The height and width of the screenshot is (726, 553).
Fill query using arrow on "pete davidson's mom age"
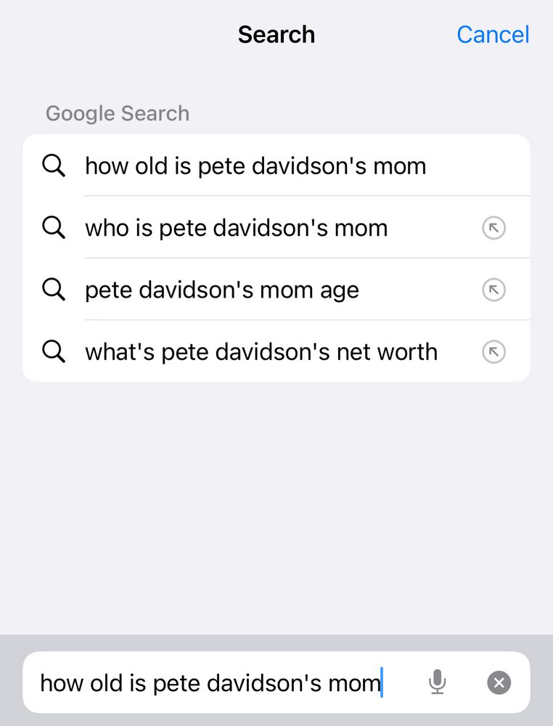point(493,290)
